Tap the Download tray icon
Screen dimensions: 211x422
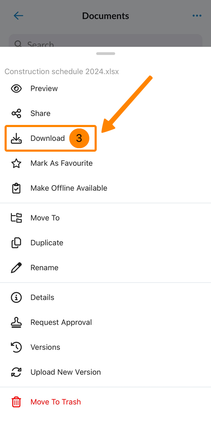[16, 139]
